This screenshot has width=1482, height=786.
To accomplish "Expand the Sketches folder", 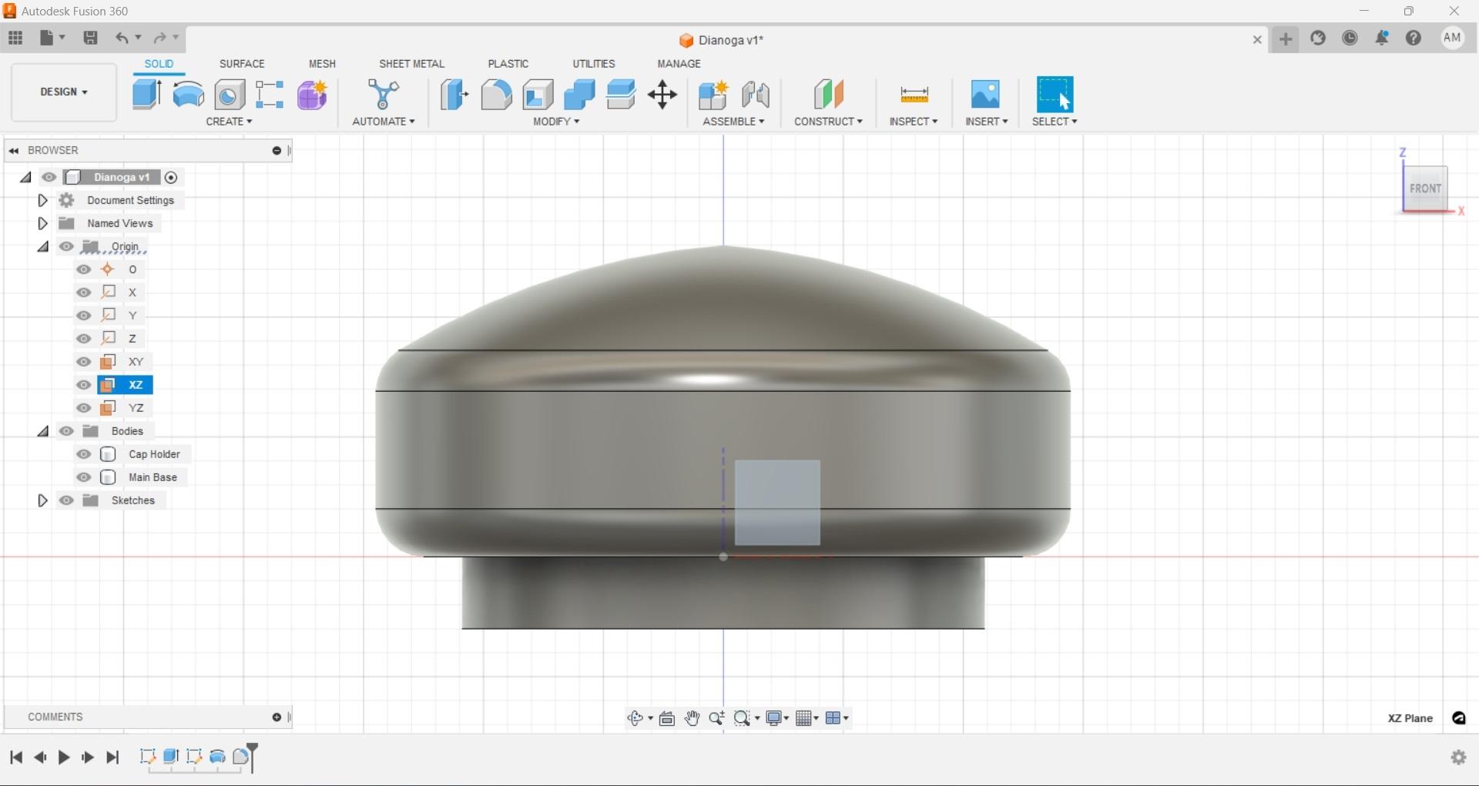I will [x=43, y=500].
